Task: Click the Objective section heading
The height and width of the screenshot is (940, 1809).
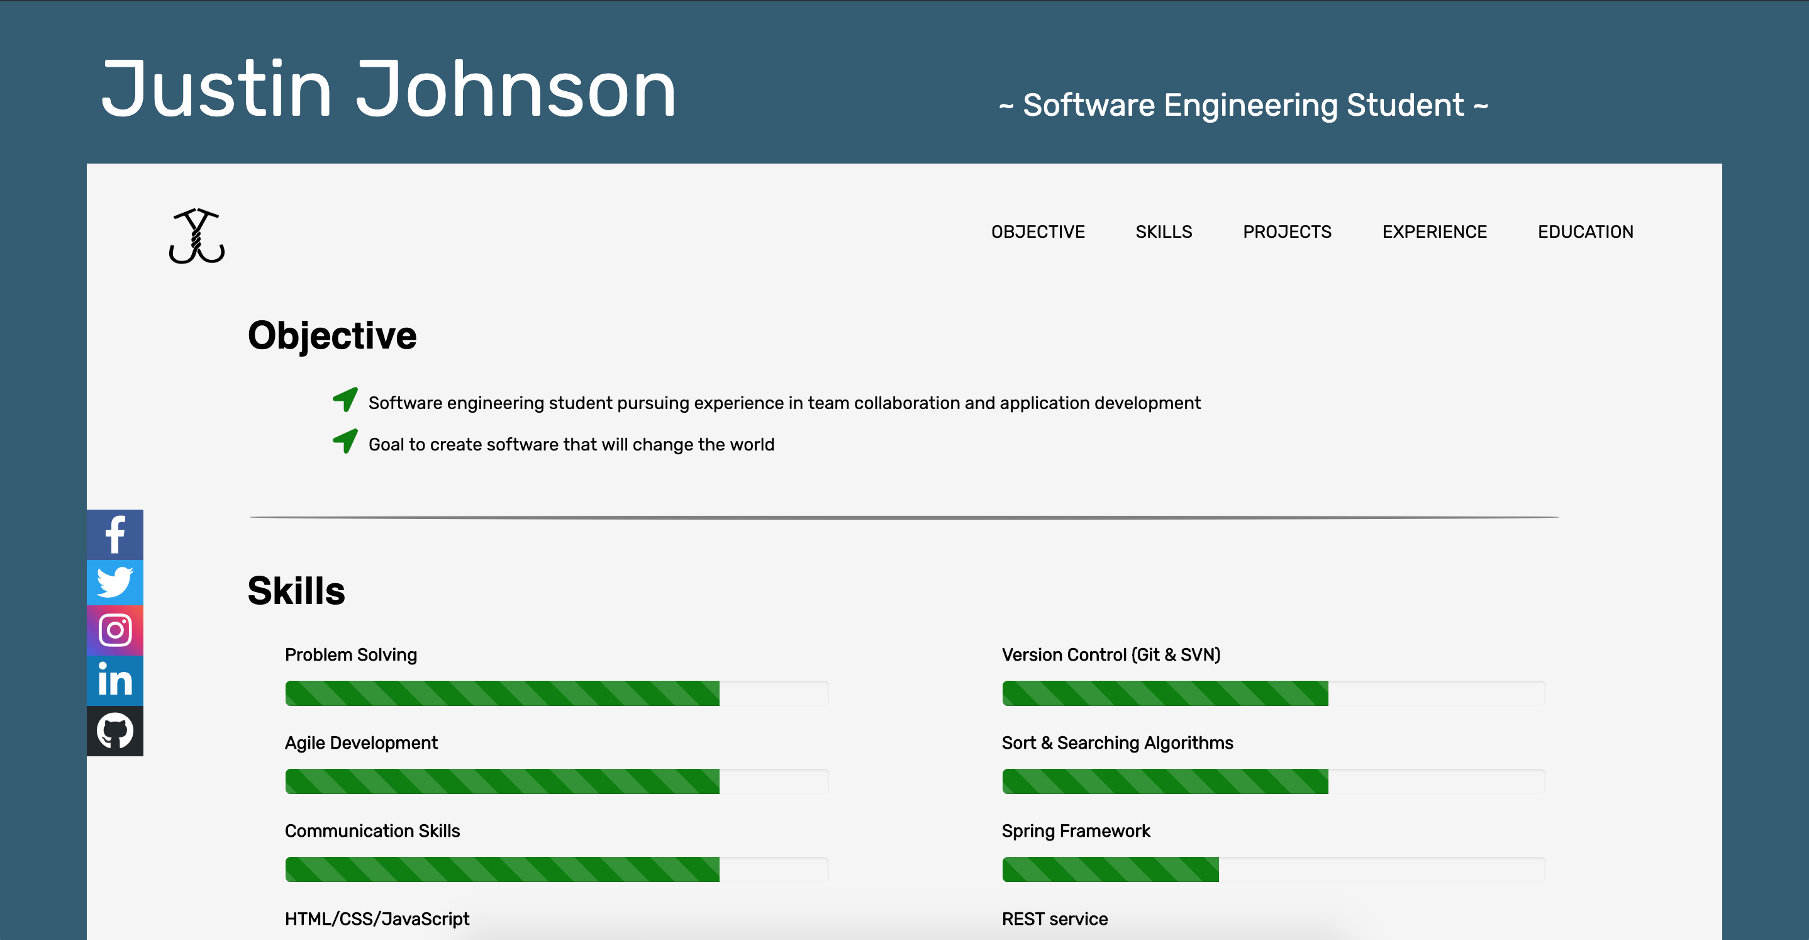Action: coord(332,335)
